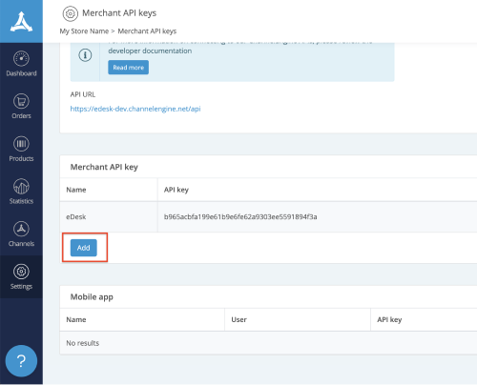The image size is (477, 385).
Task: Open the edesk-dev channelengine API URL link
Action: click(135, 109)
